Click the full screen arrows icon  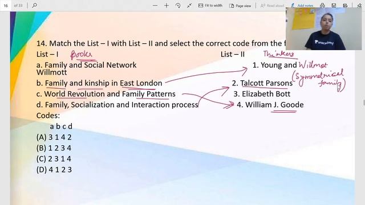189,5
